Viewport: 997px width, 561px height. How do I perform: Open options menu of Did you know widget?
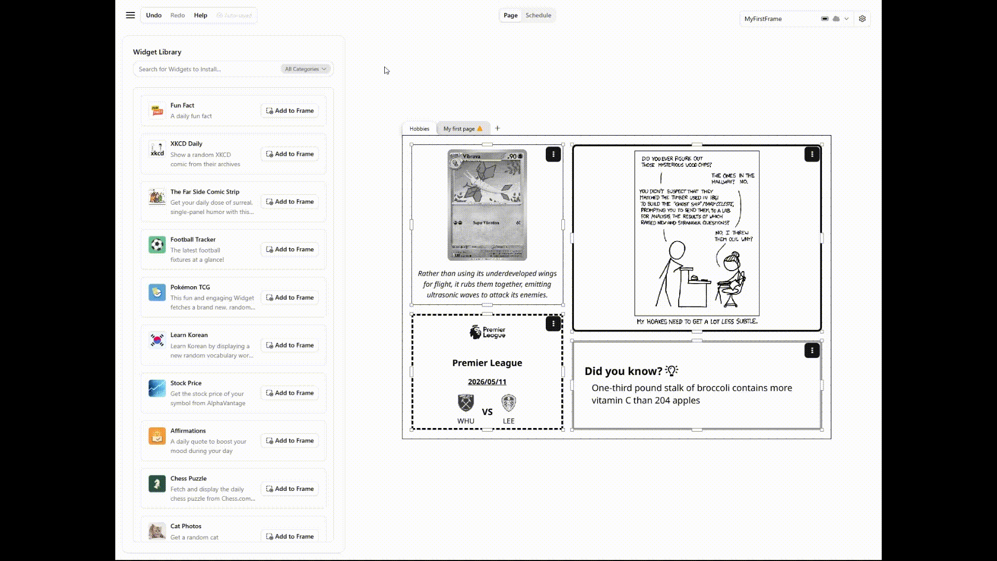[812, 351]
